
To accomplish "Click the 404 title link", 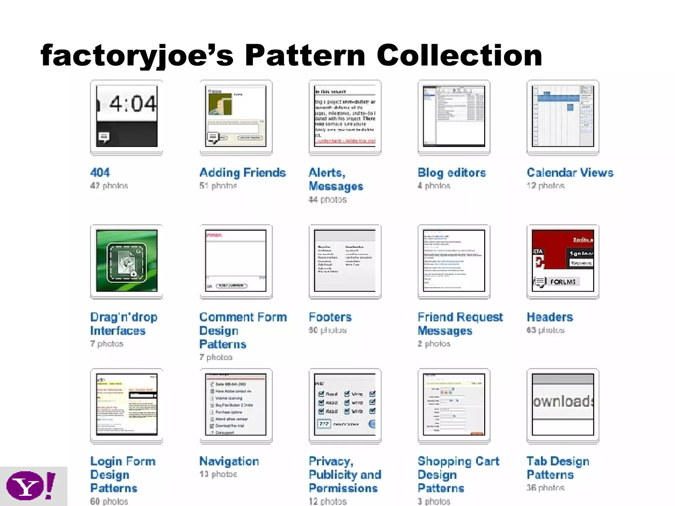I will point(100,172).
